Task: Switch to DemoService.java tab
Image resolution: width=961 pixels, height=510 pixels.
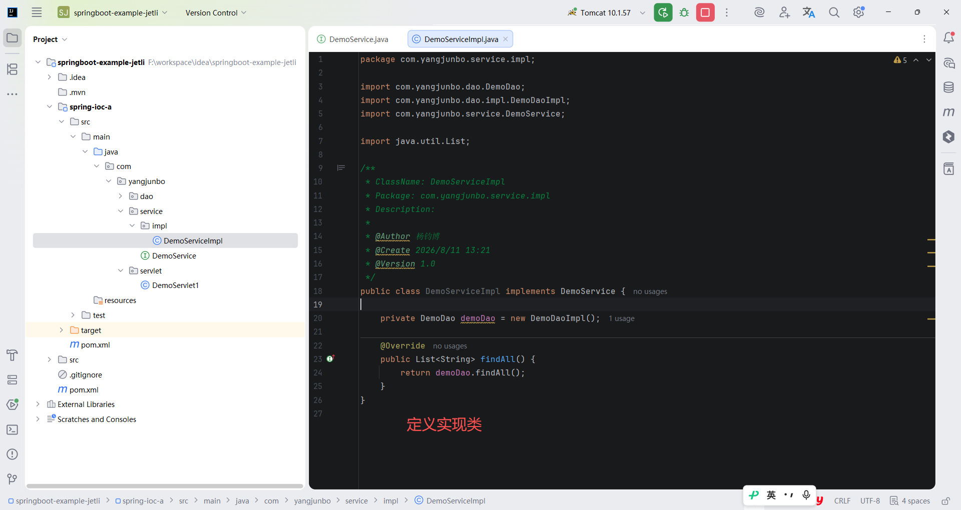Action: (x=353, y=39)
